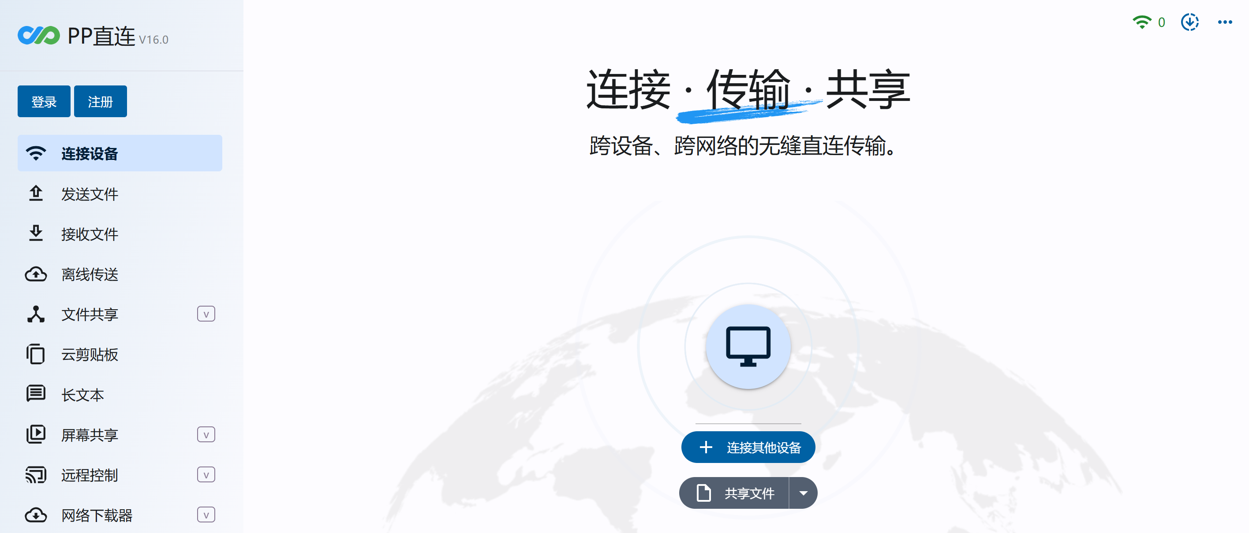Image resolution: width=1249 pixels, height=533 pixels.
Task: Click the cloud icon beside 离线传送
Action: tap(36, 274)
